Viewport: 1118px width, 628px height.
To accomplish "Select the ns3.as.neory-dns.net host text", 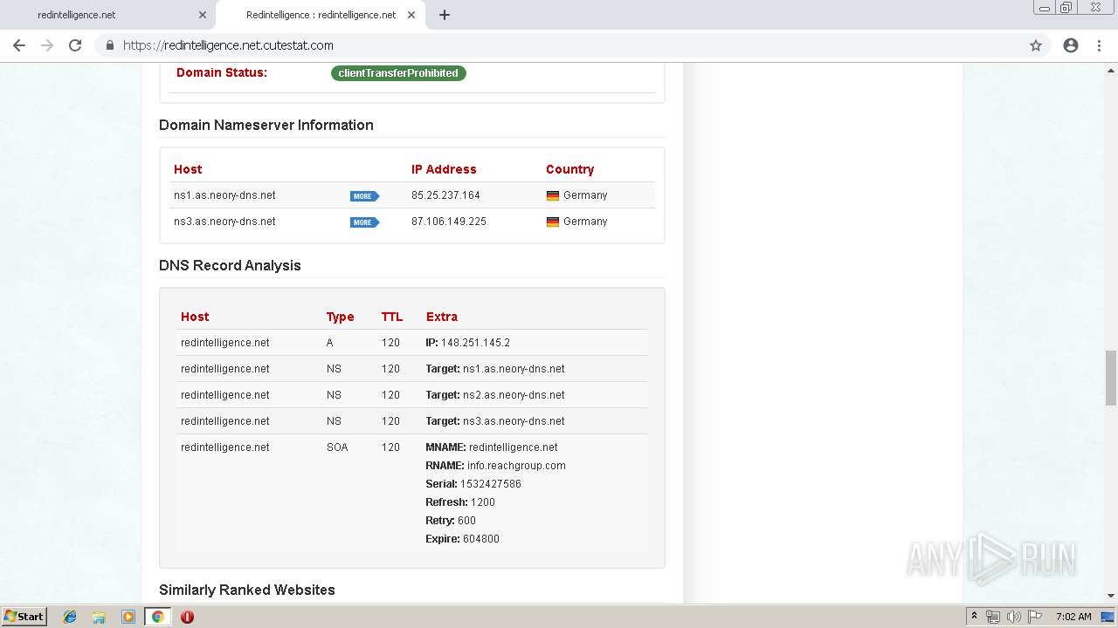I will point(224,222).
